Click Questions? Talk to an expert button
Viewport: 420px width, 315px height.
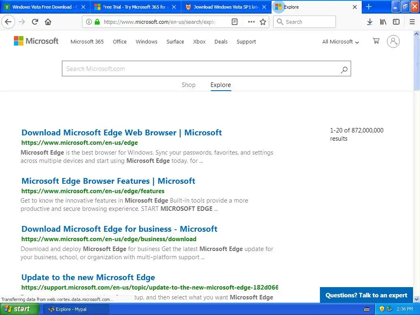pos(366,295)
